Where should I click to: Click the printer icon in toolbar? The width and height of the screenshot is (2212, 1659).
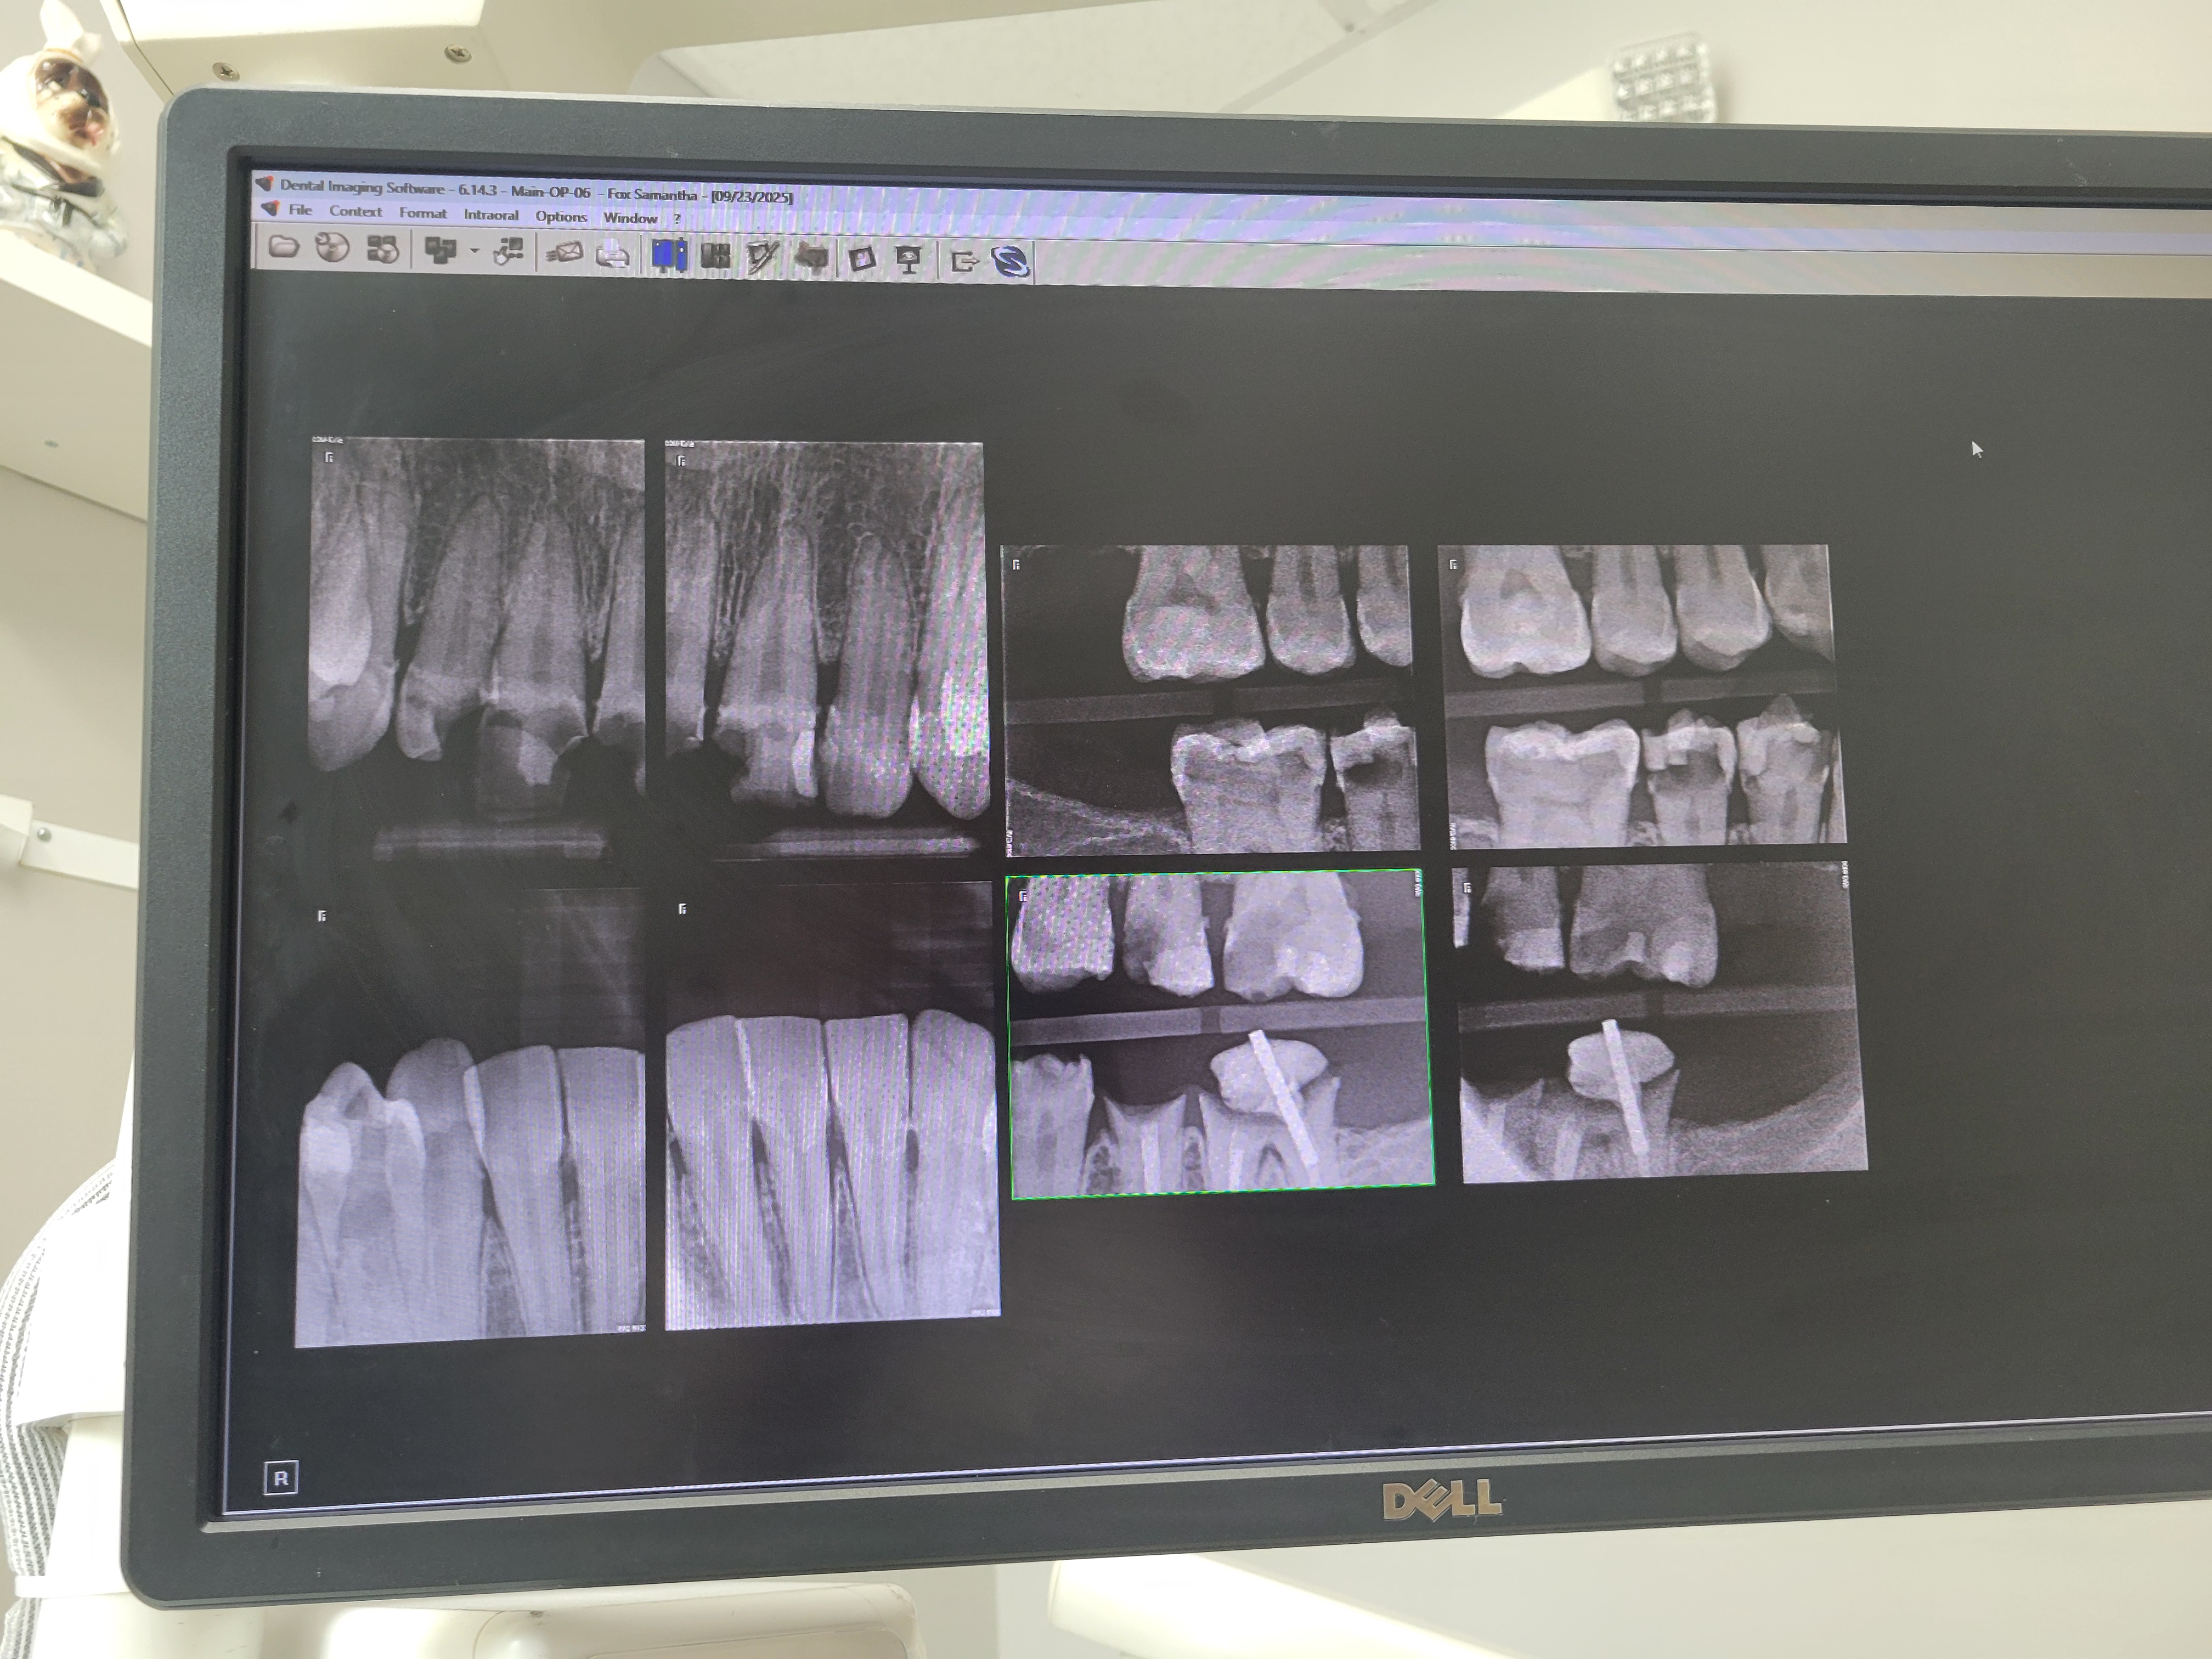[612, 255]
